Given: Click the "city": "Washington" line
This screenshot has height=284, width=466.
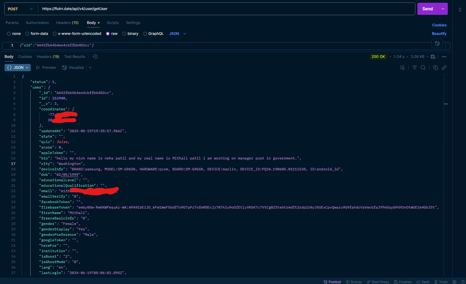Looking at the screenshot, I should click(x=62, y=164).
